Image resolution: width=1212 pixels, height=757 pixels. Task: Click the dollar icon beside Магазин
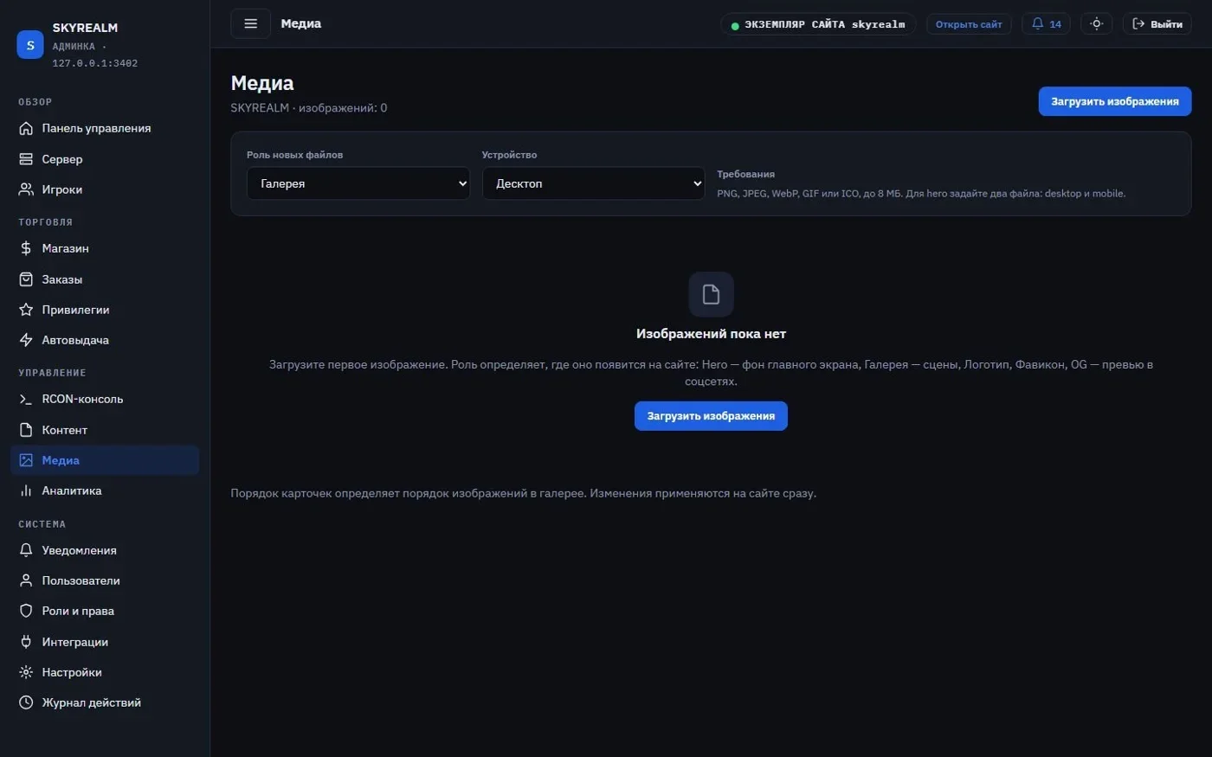click(26, 248)
